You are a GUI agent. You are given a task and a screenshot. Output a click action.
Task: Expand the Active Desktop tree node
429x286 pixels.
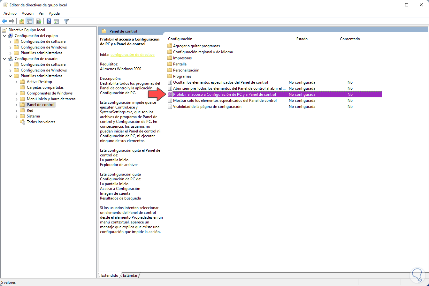(17, 82)
